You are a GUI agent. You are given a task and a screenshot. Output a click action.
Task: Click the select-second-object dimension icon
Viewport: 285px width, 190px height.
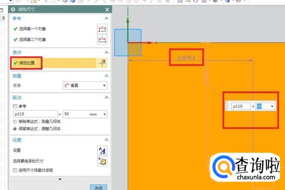click(x=102, y=39)
